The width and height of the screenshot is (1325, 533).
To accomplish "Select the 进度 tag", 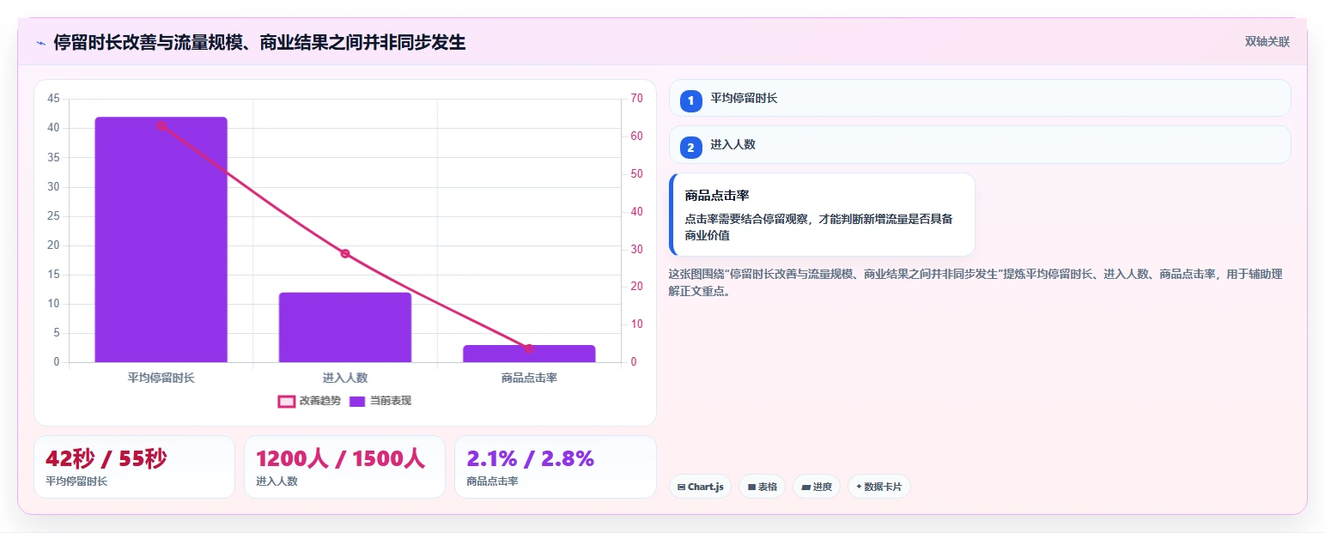I will (816, 487).
